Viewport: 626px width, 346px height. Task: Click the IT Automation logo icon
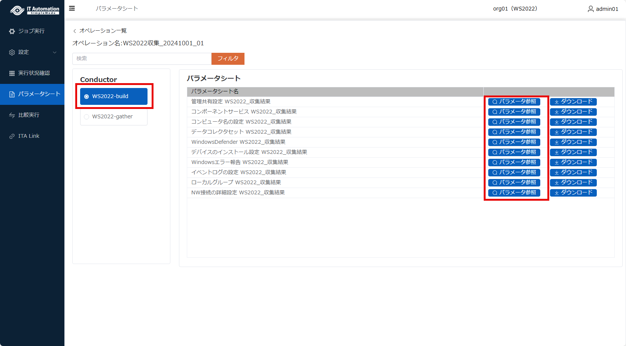(x=17, y=10)
